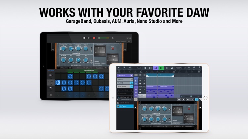Mute Track 1 in Cubasis track list
This screenshot has width=248, height=139.
pos(140,81)
